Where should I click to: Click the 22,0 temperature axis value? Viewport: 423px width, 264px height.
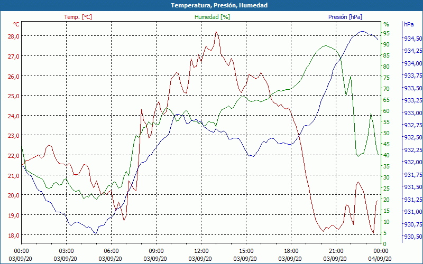click(14, 156)
